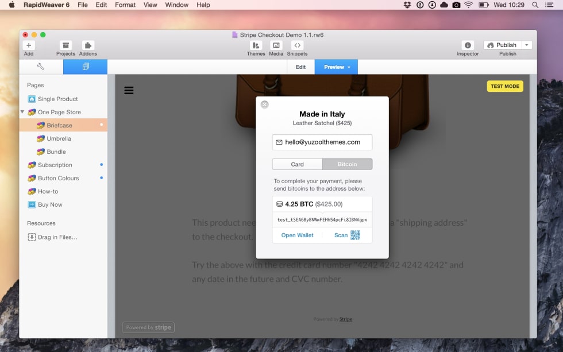Open the Themes browser icon
This screenshot has height=352, width=563.
click(x=256, y=45)
